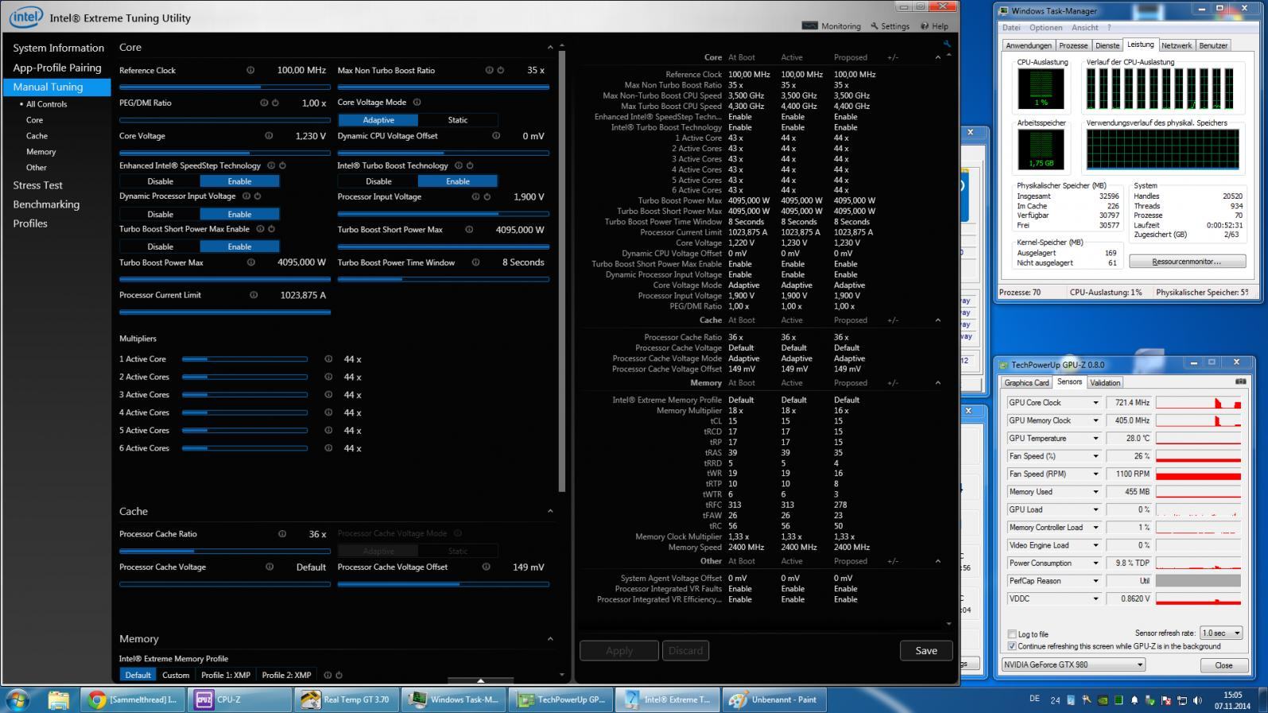
Task: Click the Processor Cache Ratio info icon
Action: point(282,534)
